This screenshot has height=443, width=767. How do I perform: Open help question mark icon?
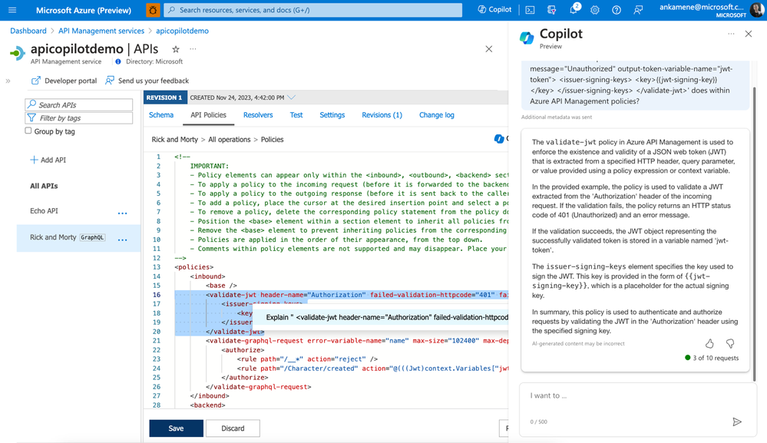click(x=617, y=10)
